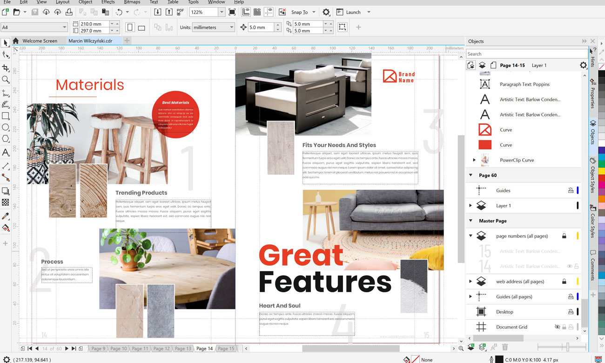Toggle Show rulers button
Viewport: 605px width, 363px height.
point(246,12)
